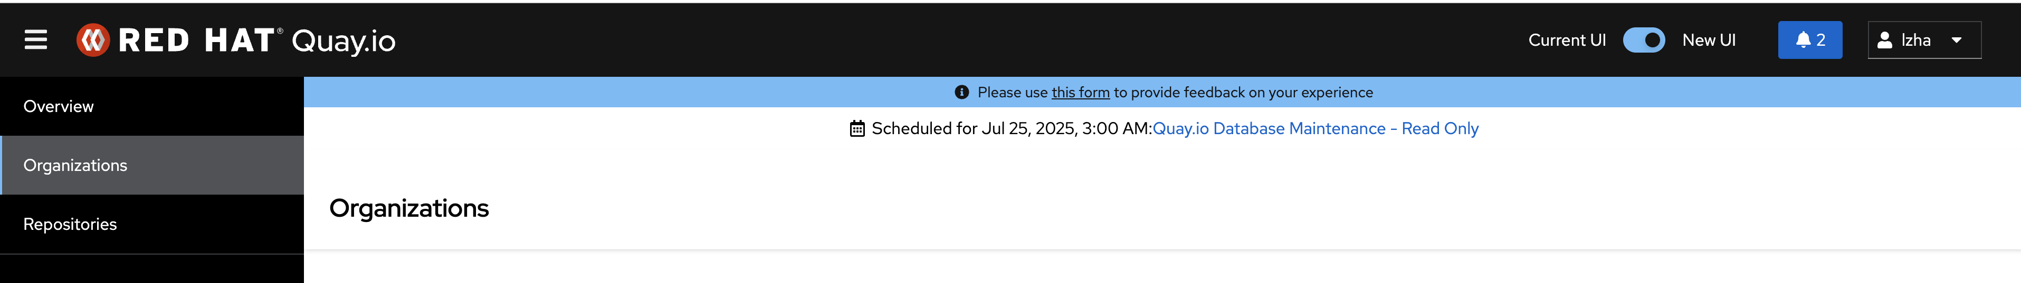Viewport: 2021px width, 283px height.
Task: Click the notifications count 2 badge
Action: click(x=1820, y=40)
